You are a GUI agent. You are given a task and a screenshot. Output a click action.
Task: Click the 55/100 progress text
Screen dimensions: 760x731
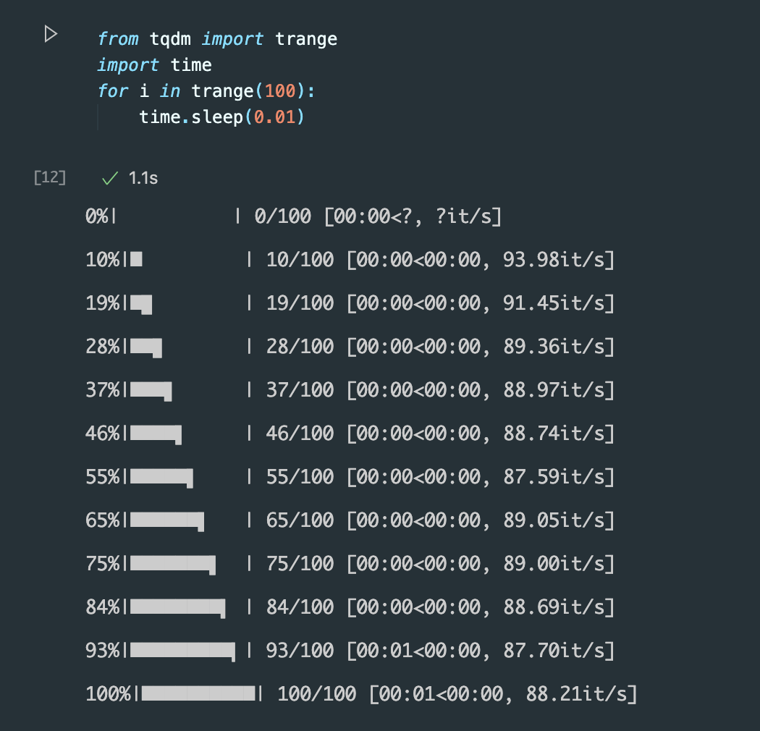coord(300,476)
